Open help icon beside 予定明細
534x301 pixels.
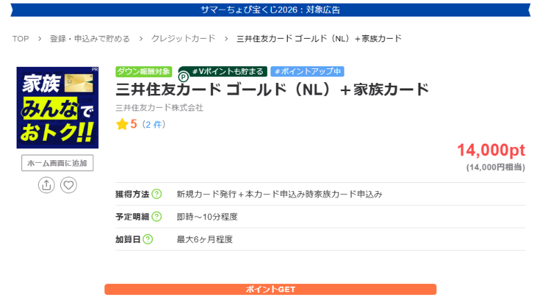[x=156, y=216]
